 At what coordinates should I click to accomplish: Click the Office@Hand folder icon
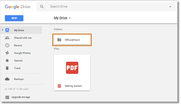(x=59, y=40)
